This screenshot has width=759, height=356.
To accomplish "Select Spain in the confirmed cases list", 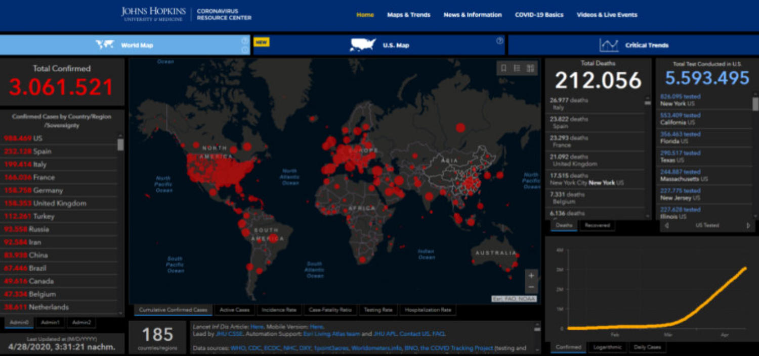I will pyautogui.click(x=42, y=151).
